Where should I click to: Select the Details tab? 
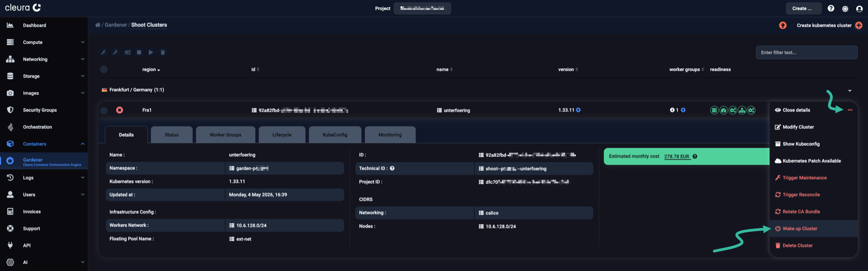click(x=126, y=135)
